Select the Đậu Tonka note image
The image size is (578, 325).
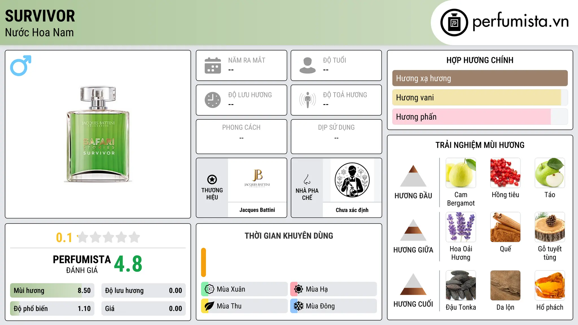click(461, 286)
